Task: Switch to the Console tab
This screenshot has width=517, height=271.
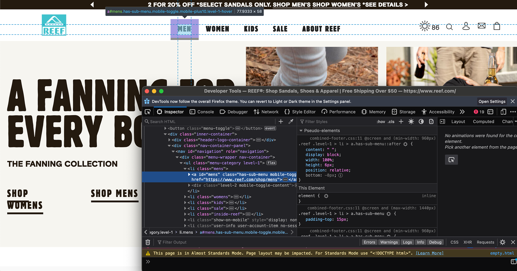Action: 202,112
